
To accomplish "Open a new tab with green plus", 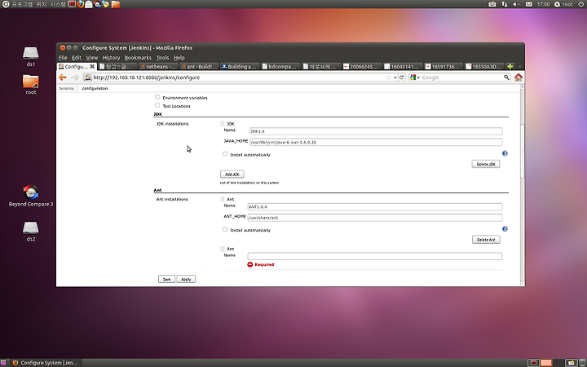I will 510,66.
